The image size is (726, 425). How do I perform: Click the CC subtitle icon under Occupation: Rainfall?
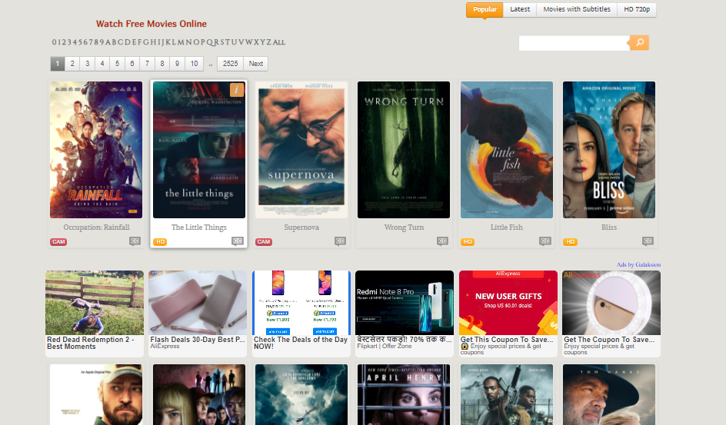(135, 241)
